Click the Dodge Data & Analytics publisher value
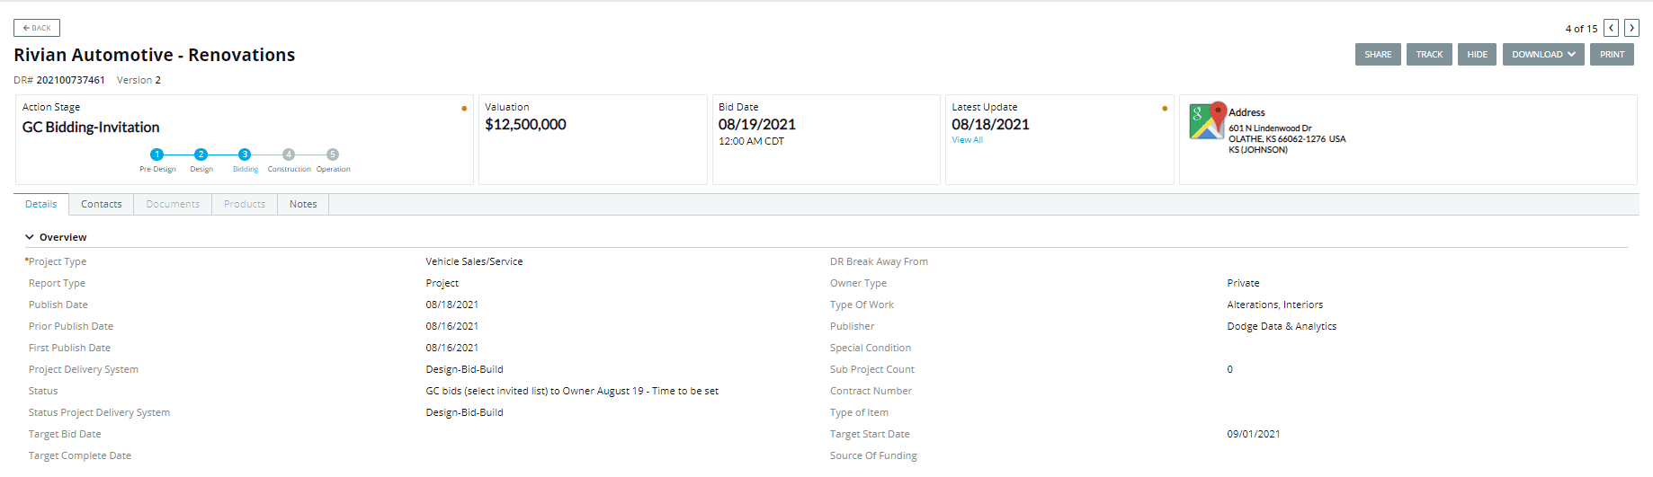The image size is (1653, 477). pos(1282,326)
